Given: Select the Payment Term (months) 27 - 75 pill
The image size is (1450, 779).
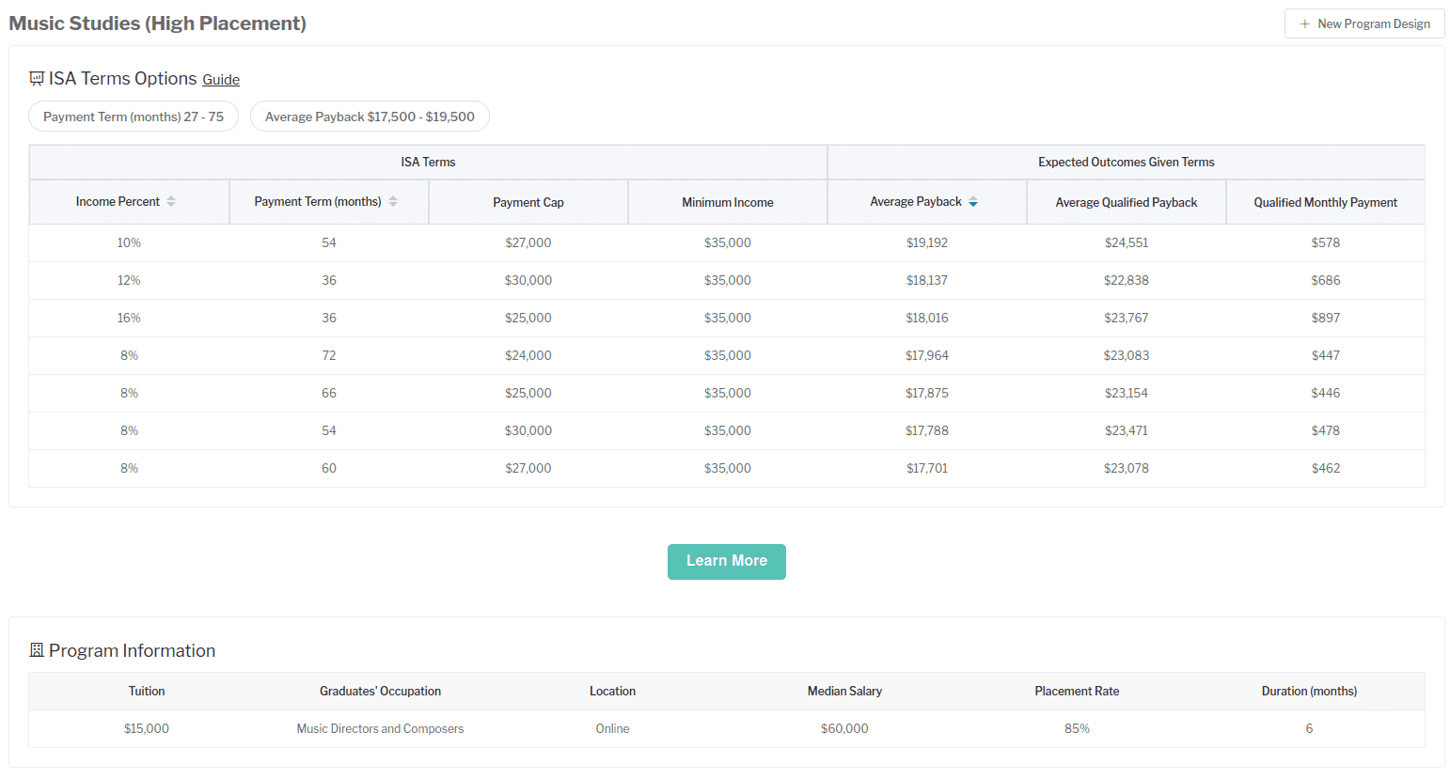Looking at the screenshot, I should [134, 117].
